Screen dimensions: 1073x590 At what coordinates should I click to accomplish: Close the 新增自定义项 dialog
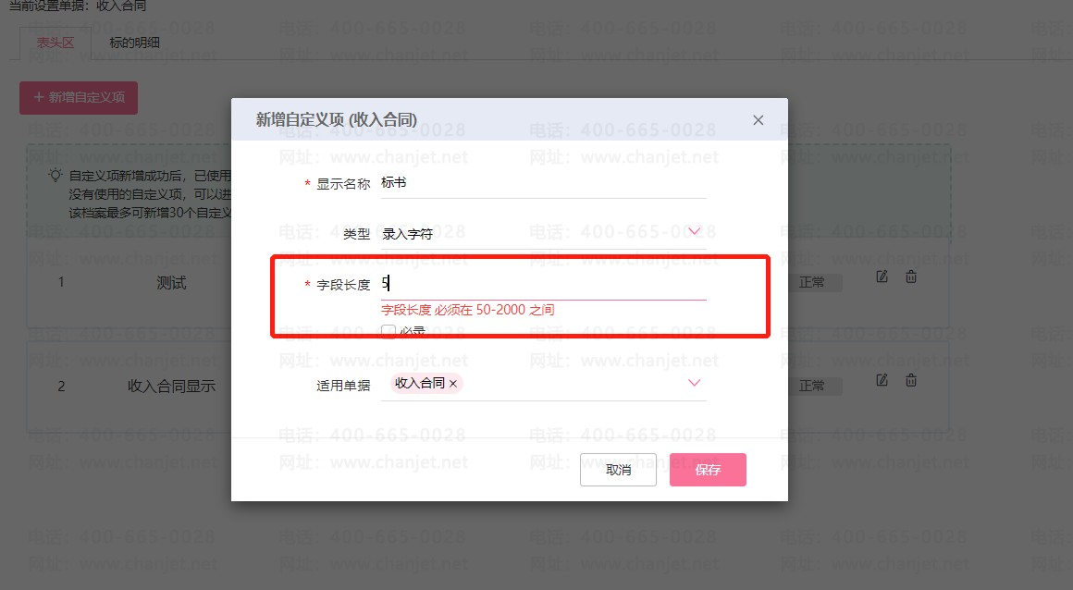758,120
